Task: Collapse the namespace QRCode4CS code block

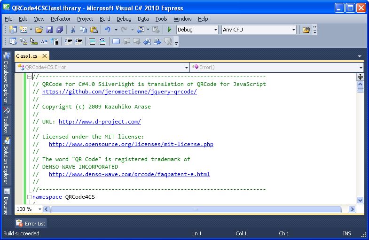Action: coord(29,197)
